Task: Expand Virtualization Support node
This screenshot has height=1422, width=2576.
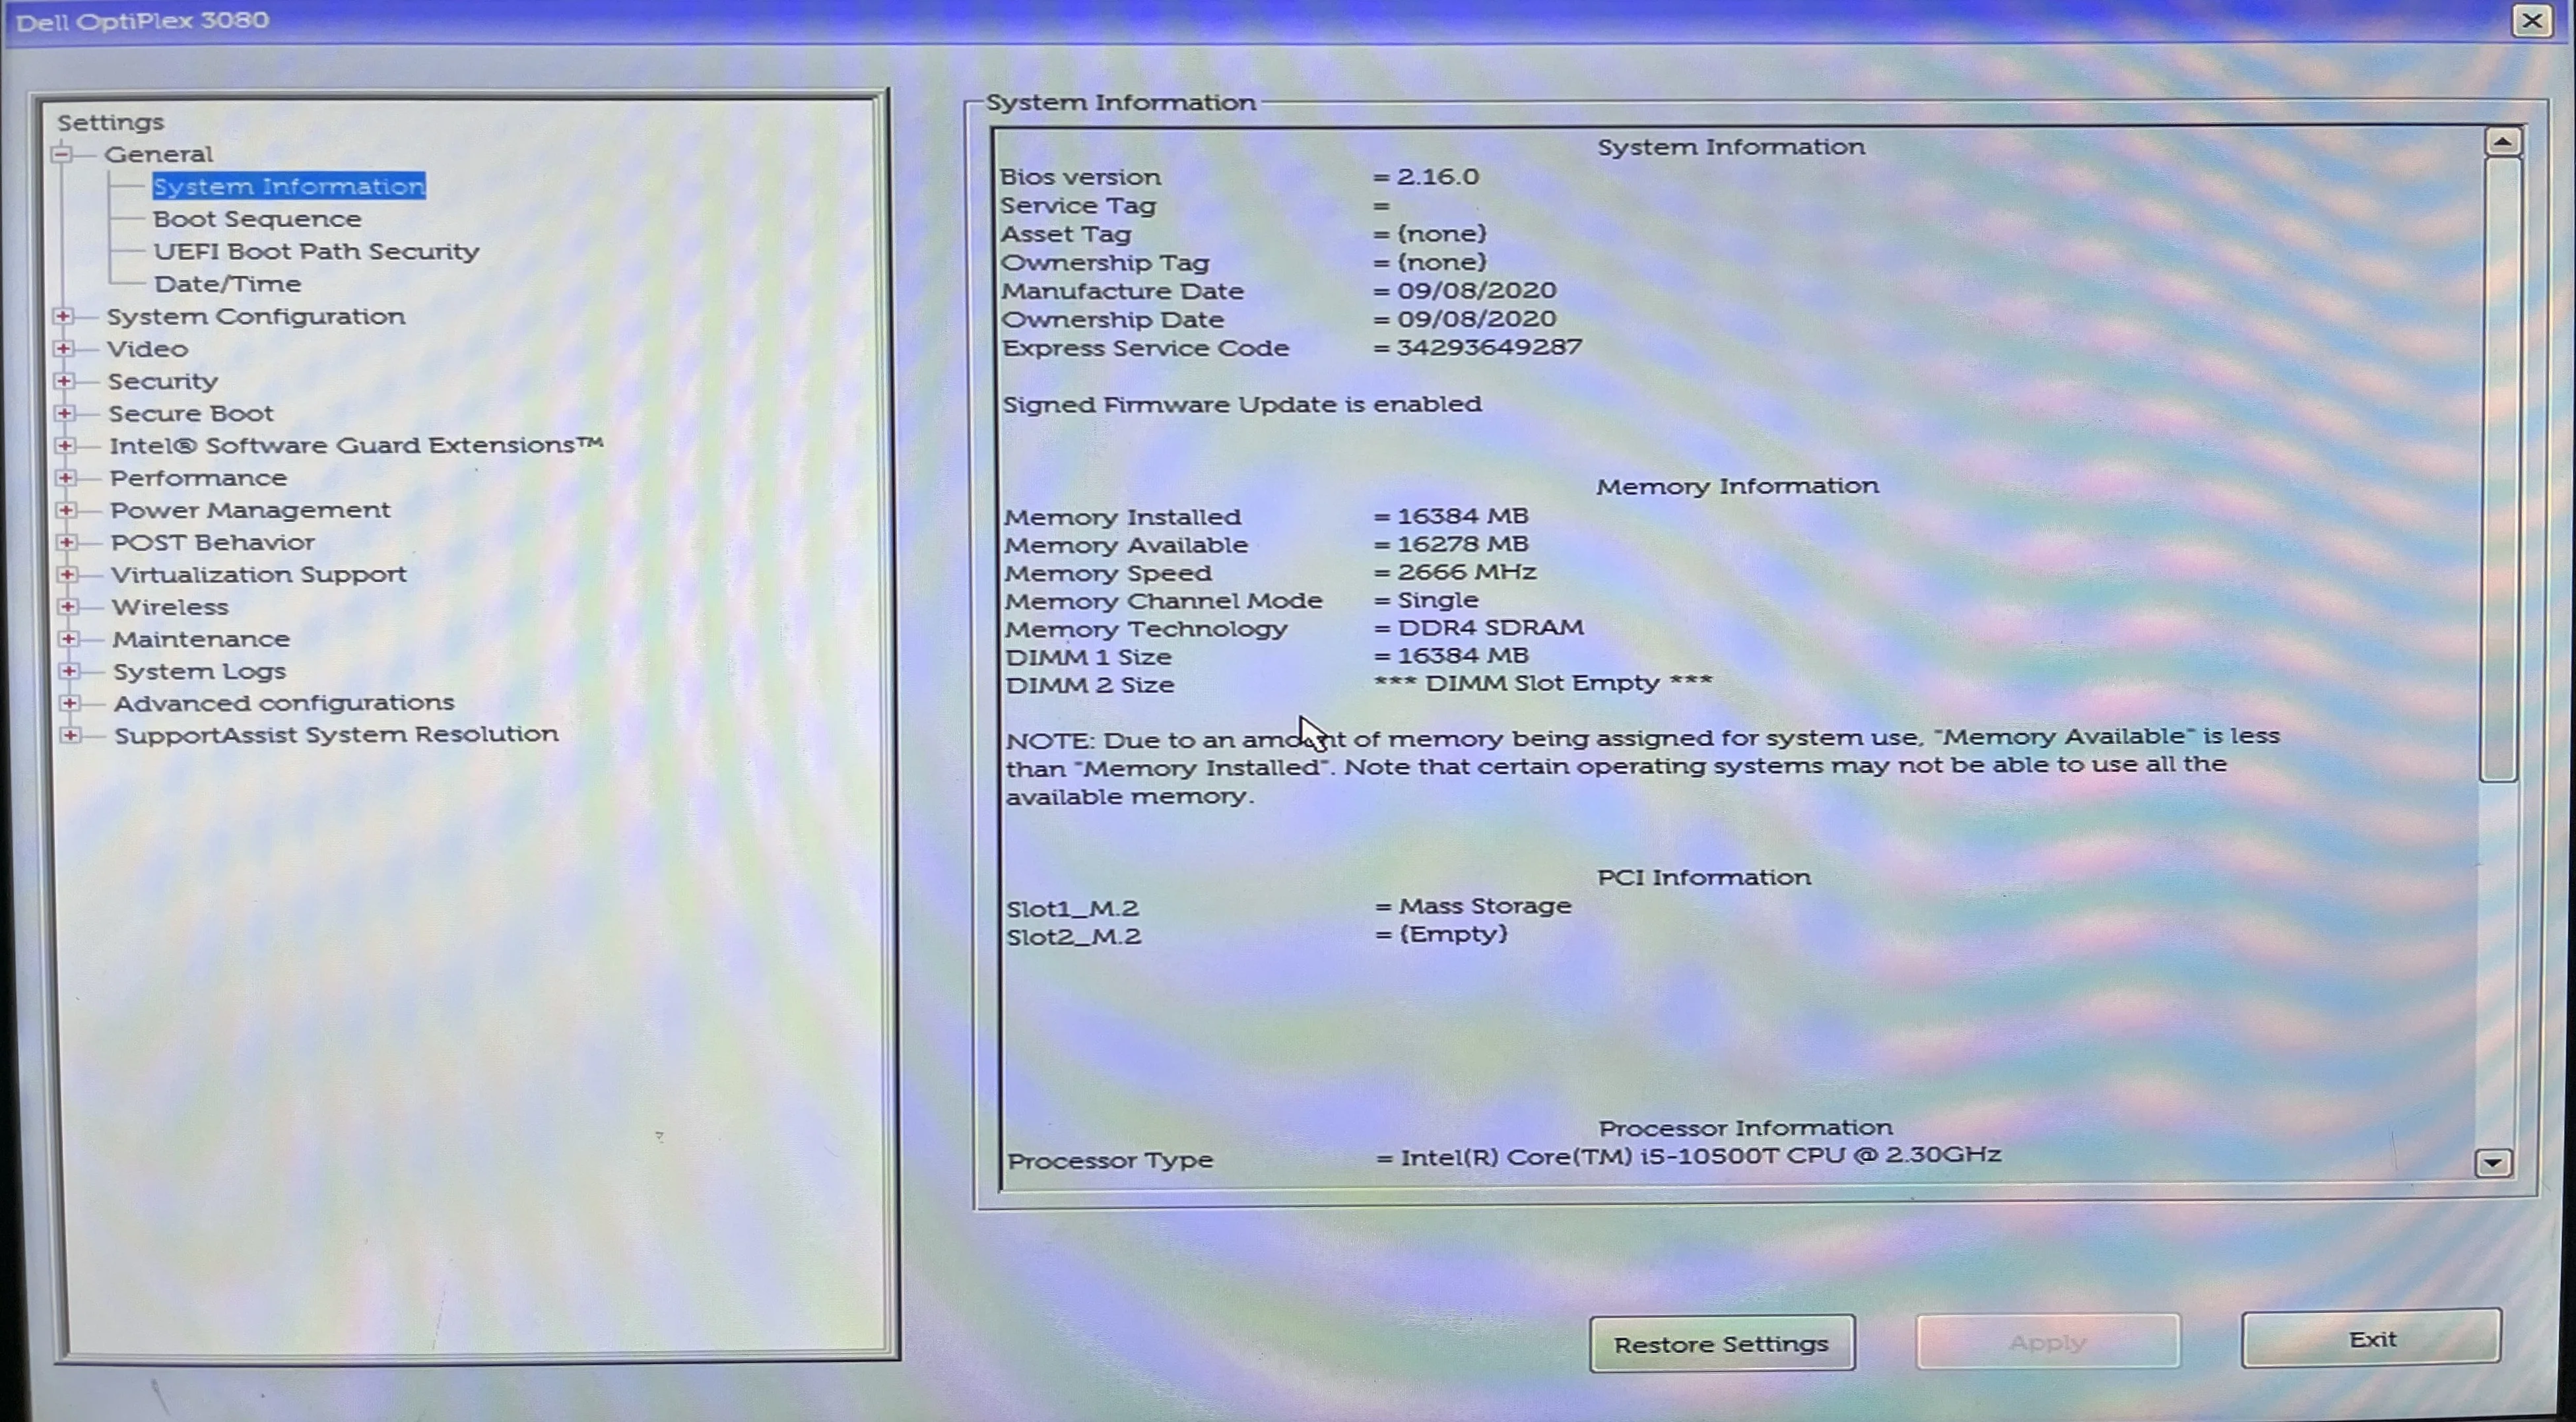Action: [x=67, y=574]
